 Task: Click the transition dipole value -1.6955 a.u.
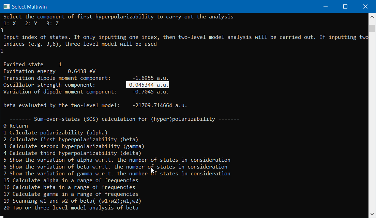tap(151, 78)
